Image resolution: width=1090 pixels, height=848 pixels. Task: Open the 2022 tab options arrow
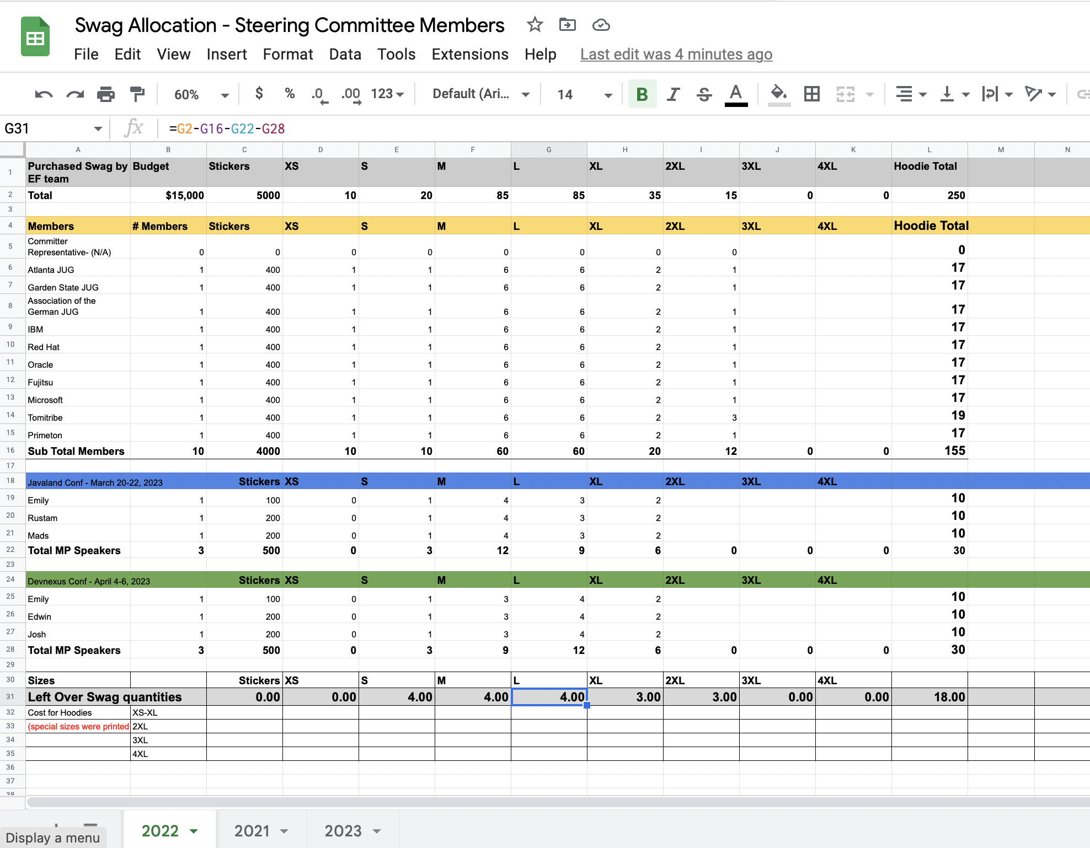click(194, 831)
